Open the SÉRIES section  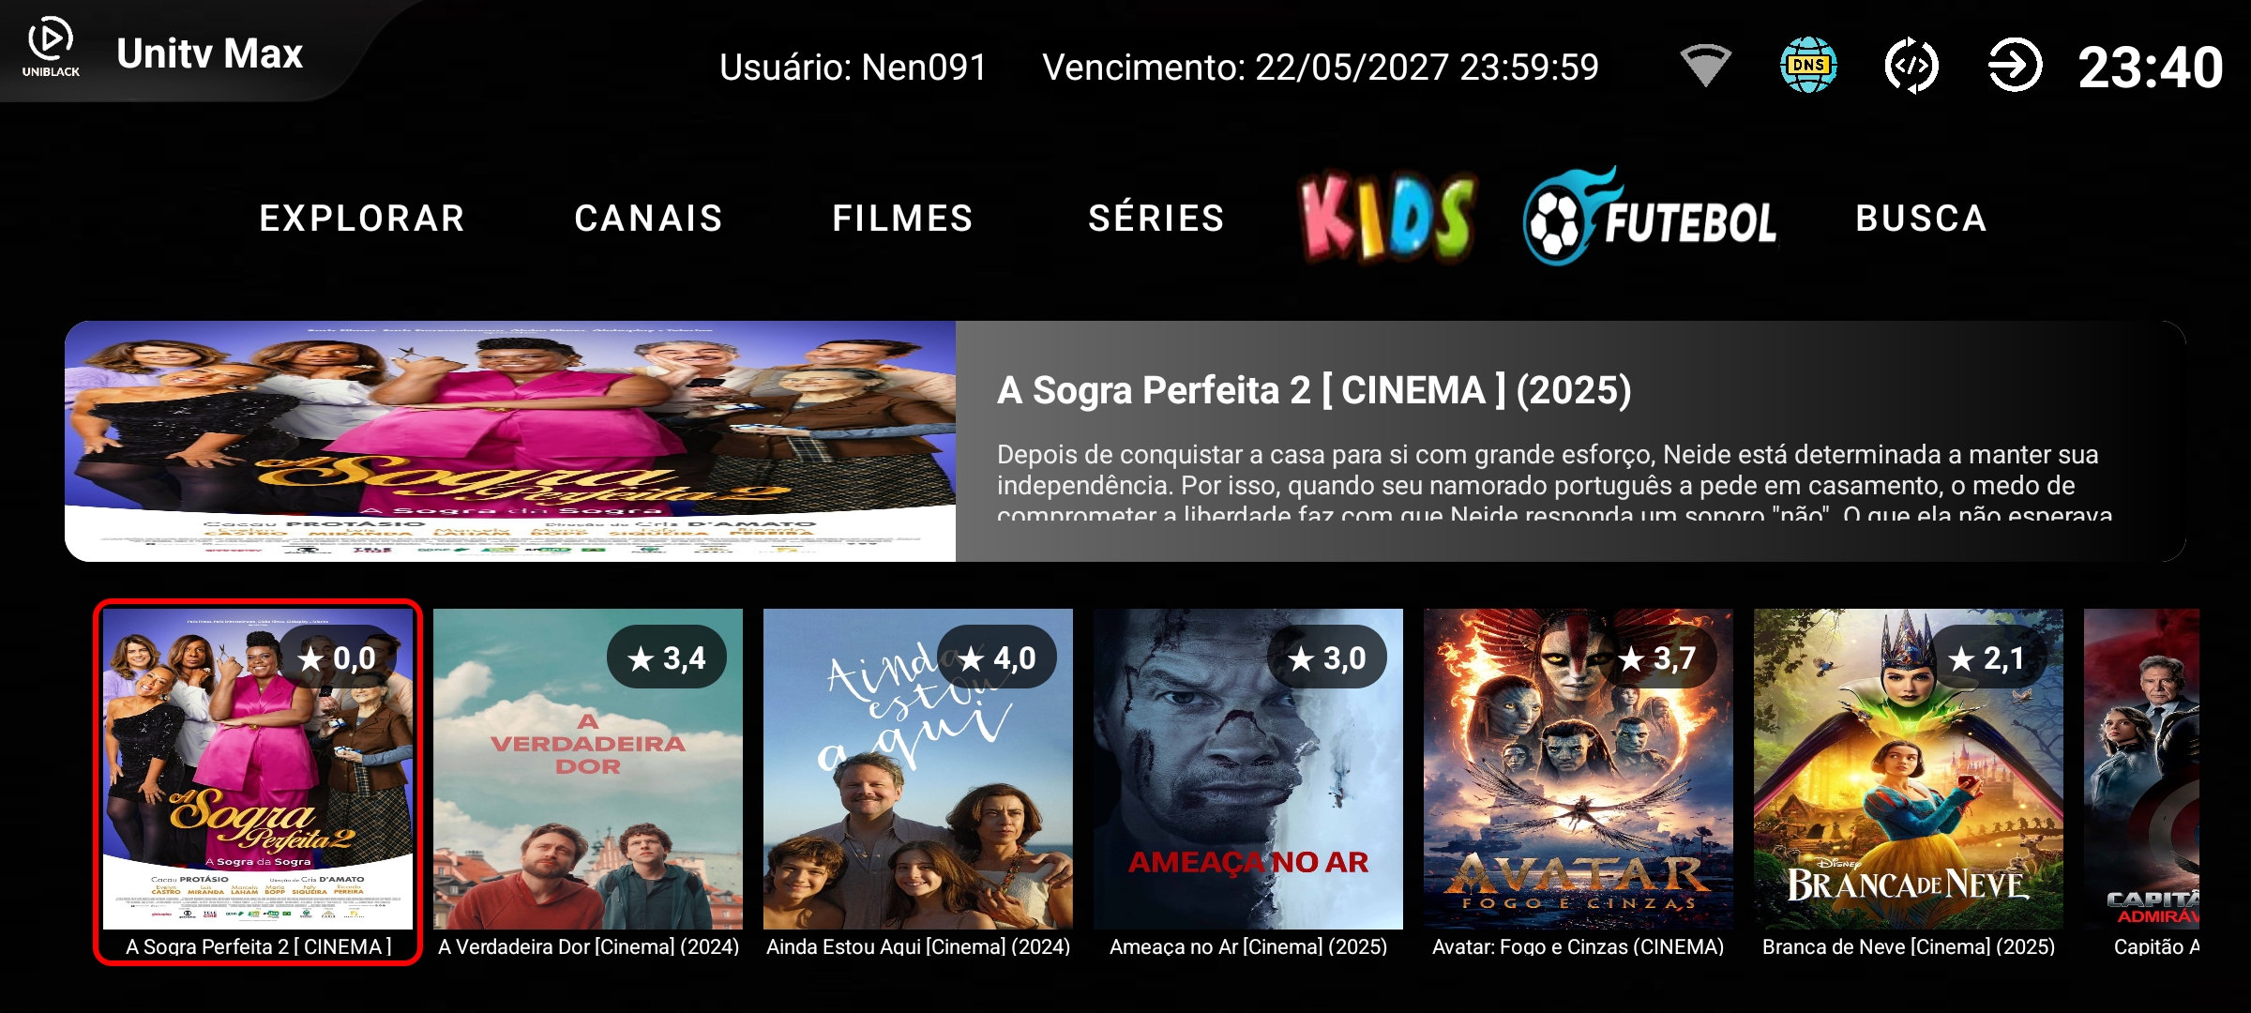point(1156,217)
